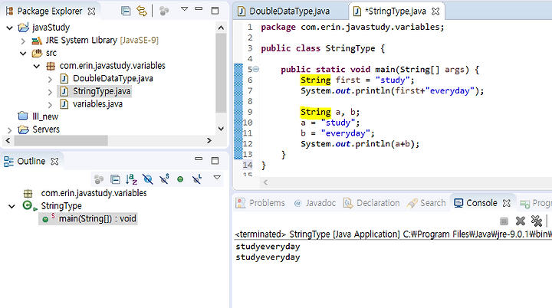Open the Javadoc tab

(x=315, y=203)
